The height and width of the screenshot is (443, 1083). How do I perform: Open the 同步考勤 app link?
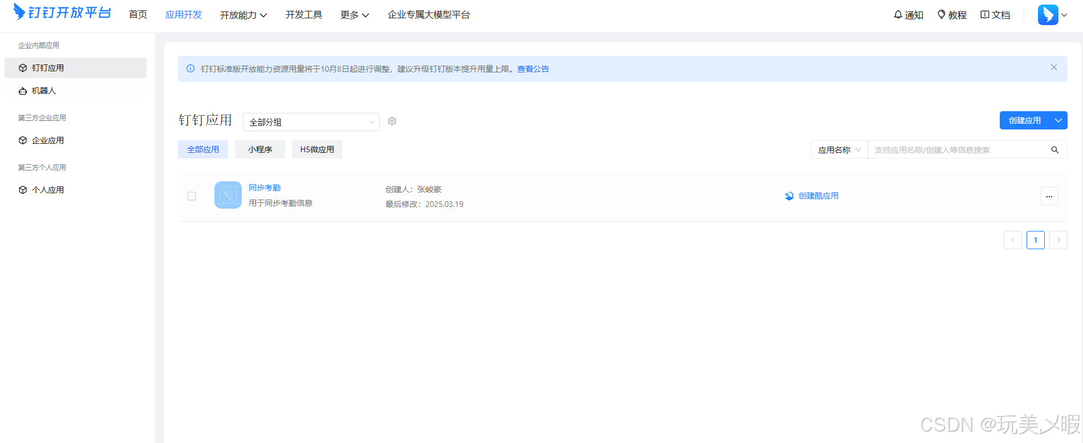point(265,188)
